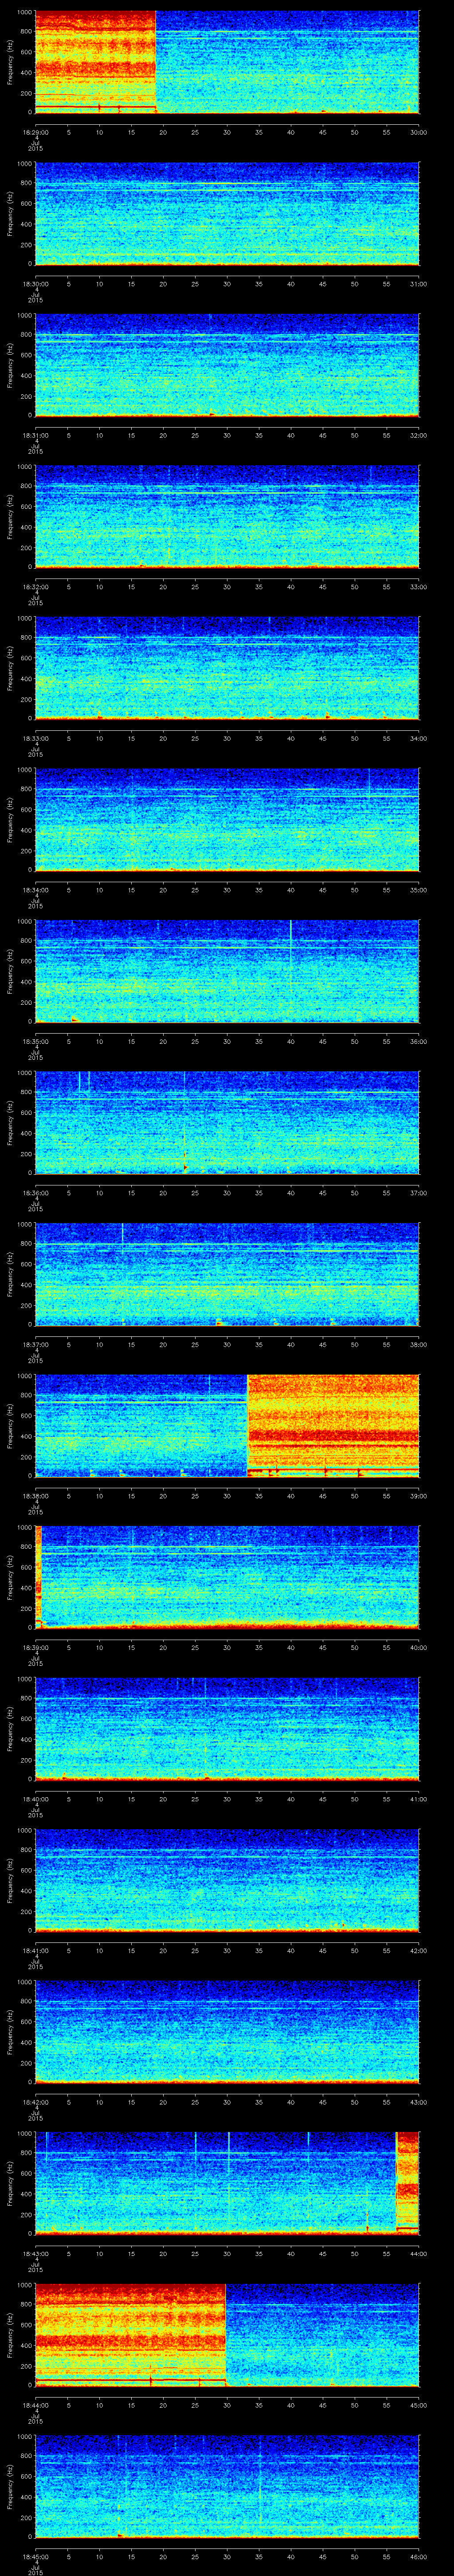The image size is (454, 2576).
Task: Select the spectrogram plot starting at 18:41:00
Action: point(227,1880)
